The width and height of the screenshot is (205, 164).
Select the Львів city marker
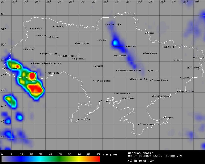24,49
